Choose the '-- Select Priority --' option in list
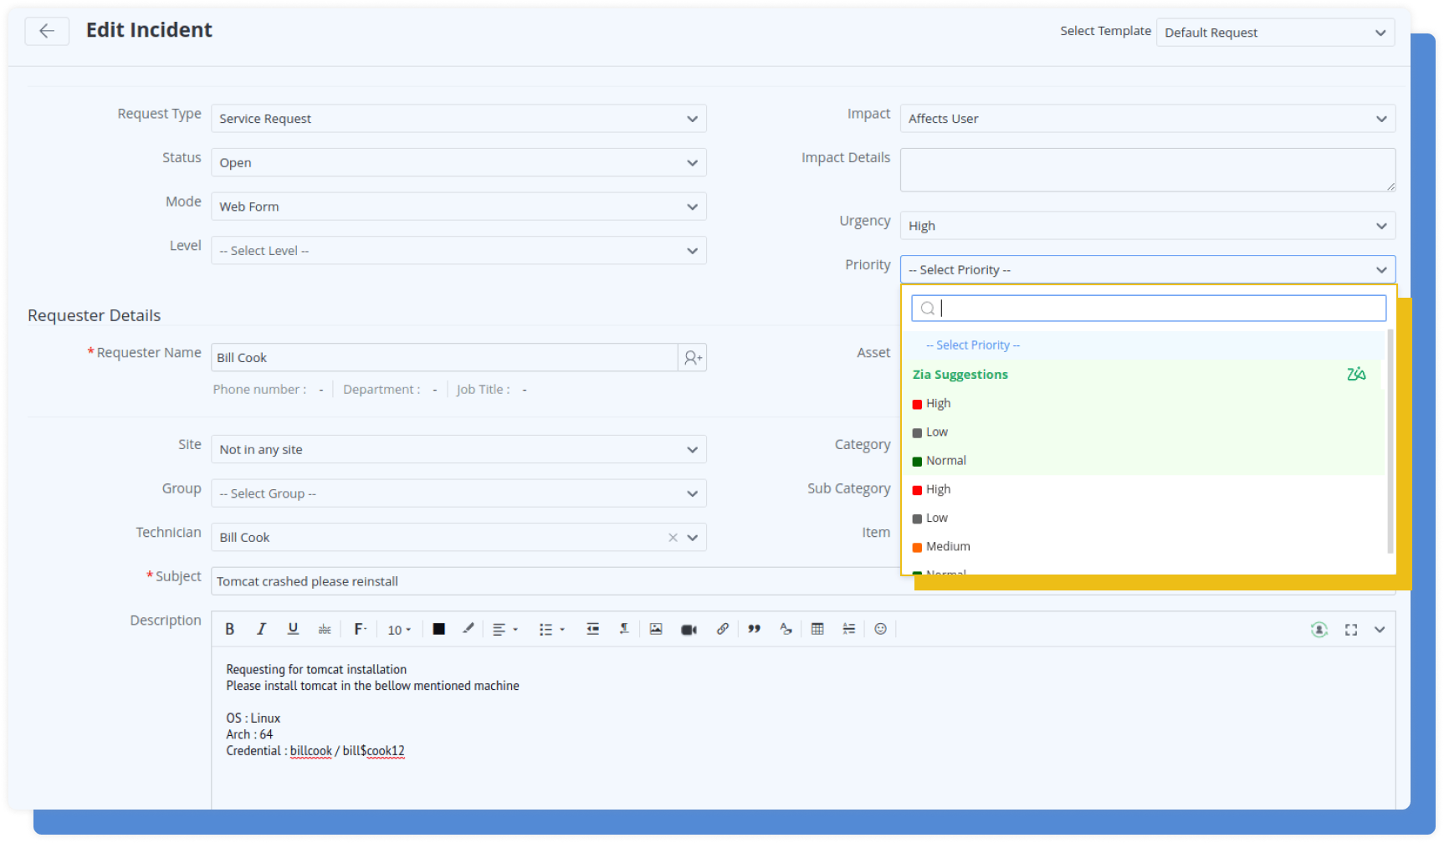This screenshot has width=1444, height=843. point(1144,345)
